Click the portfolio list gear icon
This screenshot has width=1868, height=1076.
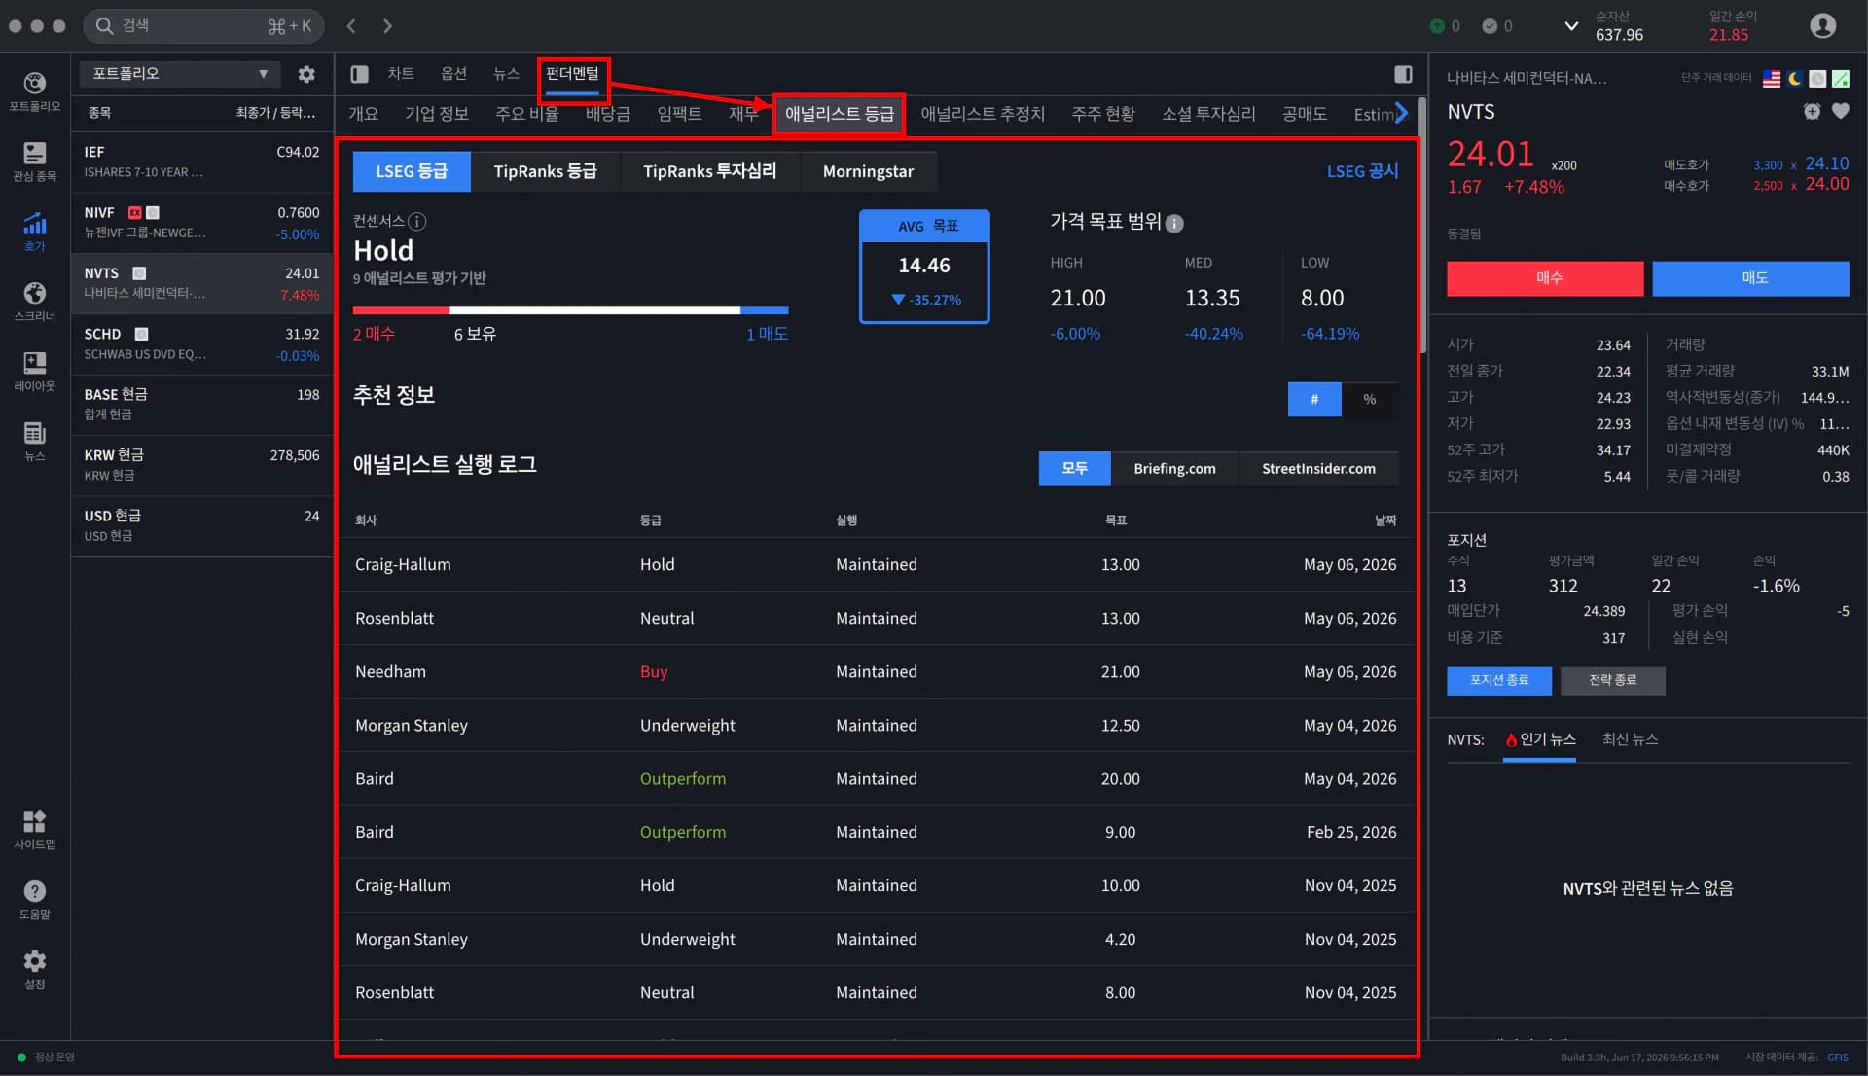pos(306,74)
